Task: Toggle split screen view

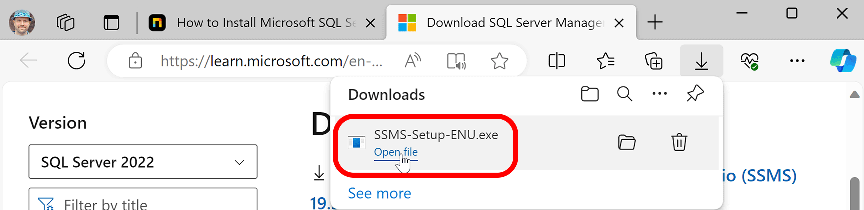Action: click(x=557, y=61)
